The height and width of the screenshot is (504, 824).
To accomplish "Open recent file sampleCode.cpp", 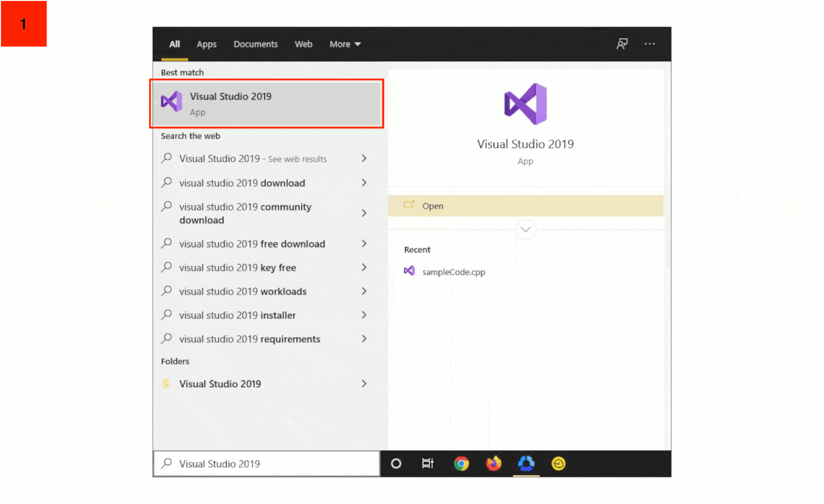I will click(x=454, y=272).
